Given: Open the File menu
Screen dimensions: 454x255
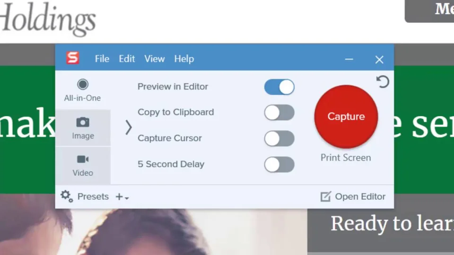Looking at the screenshot, I should click(102, 59).
